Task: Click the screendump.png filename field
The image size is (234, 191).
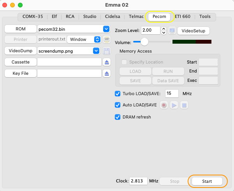Action: coord(65,51)
